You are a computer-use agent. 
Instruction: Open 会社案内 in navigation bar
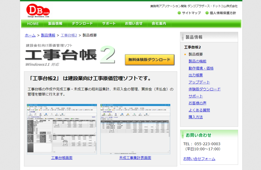pos(159,24)
